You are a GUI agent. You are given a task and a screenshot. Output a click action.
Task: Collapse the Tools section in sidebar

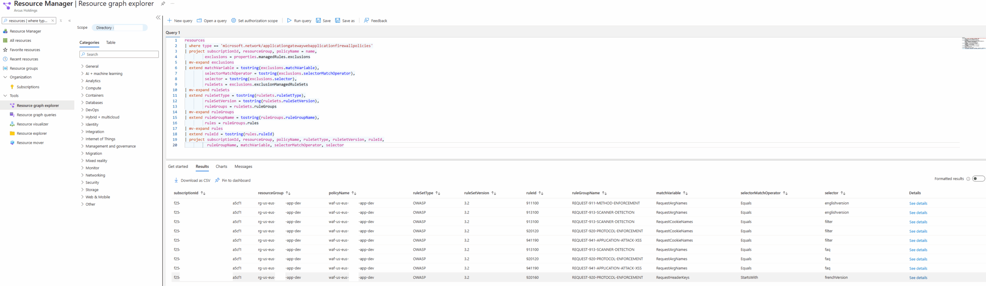(x=5, y=96)
